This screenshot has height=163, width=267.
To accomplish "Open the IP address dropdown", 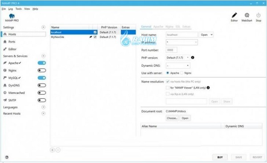I will pos(182,42).
